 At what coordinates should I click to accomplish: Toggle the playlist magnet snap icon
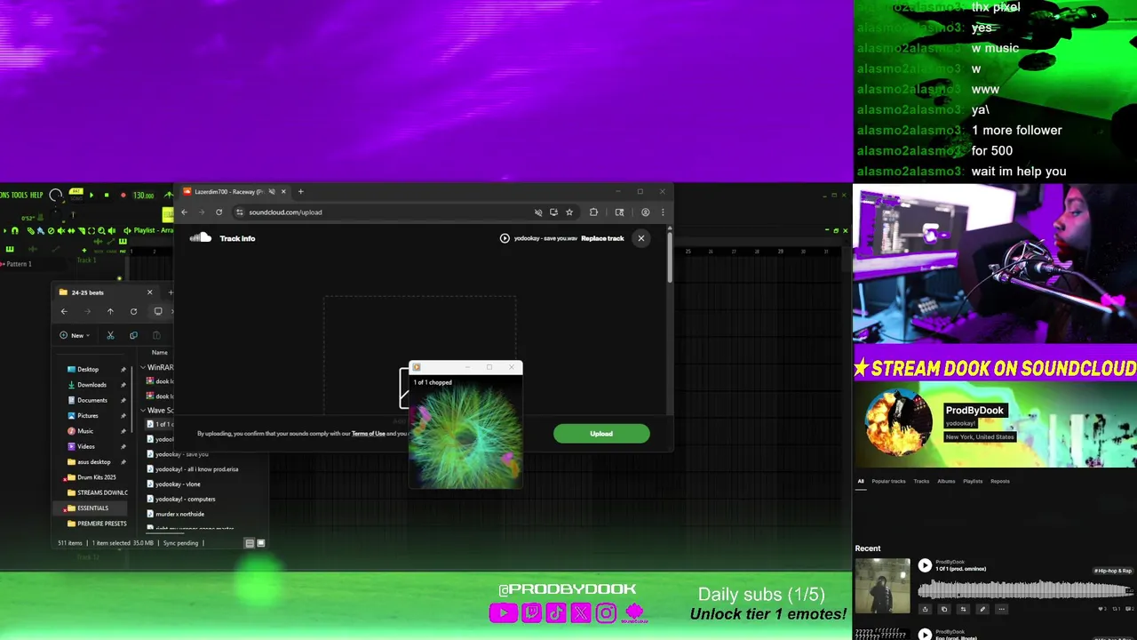tap(15, 231)
